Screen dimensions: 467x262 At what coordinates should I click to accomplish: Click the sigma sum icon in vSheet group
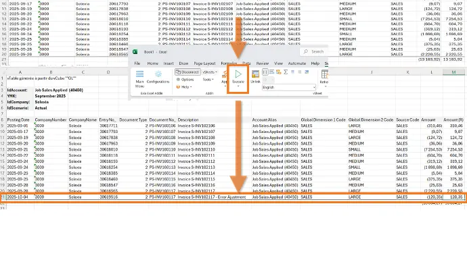tap(286, 72)
